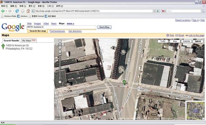Open the Hotmail bookmark
This screenshot has height=125, width=206.
tap(36, 16)
